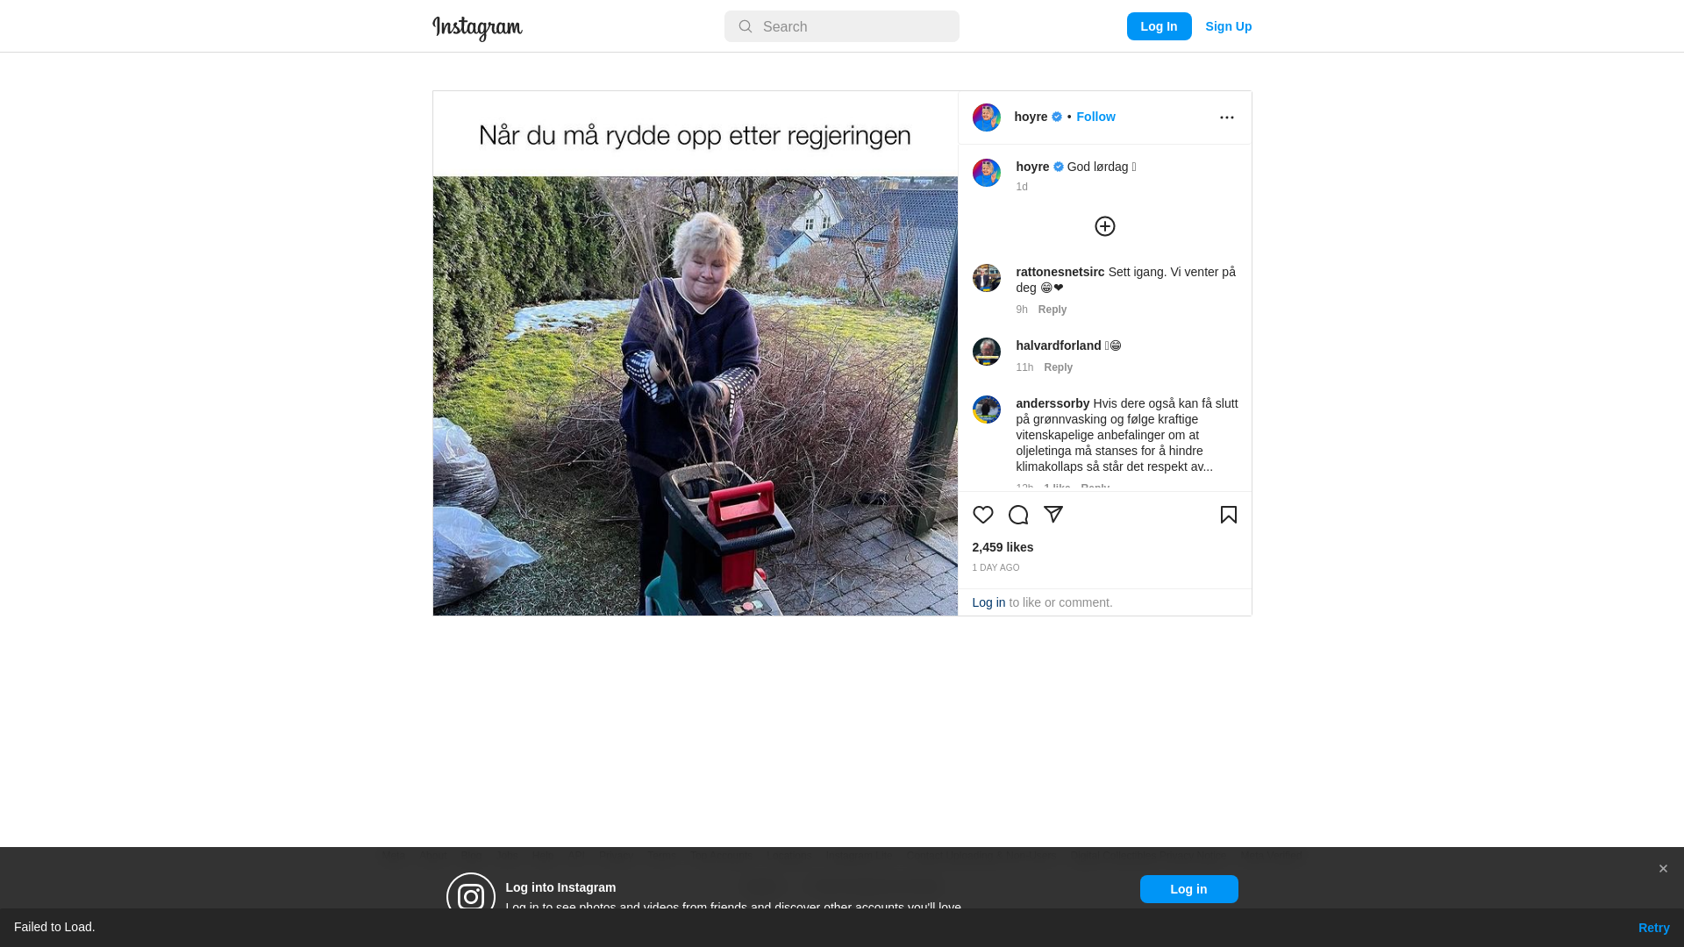This screenshot has height=947, width=1684.
Task: Open hoyre profile picture in post header
Action: [986, 117]
